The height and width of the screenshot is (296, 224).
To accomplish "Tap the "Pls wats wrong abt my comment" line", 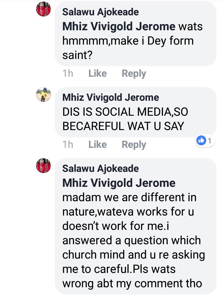I will (132, 277).
